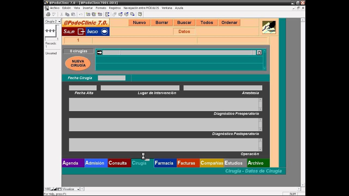Open the Visualizar mode dropdown

click(71, 189)
